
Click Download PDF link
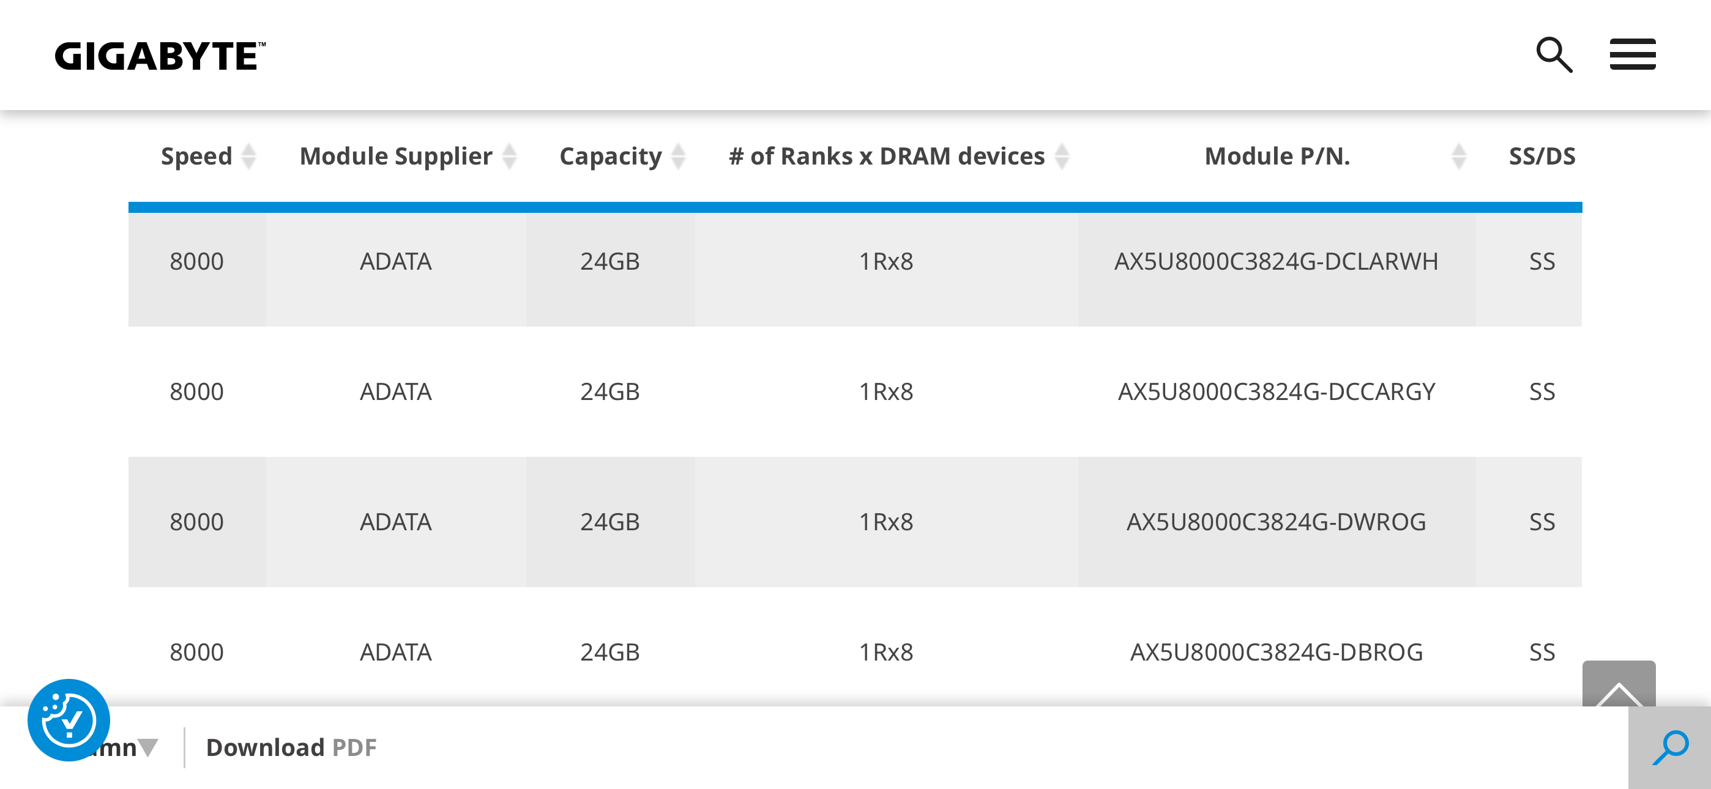point(291,748)
